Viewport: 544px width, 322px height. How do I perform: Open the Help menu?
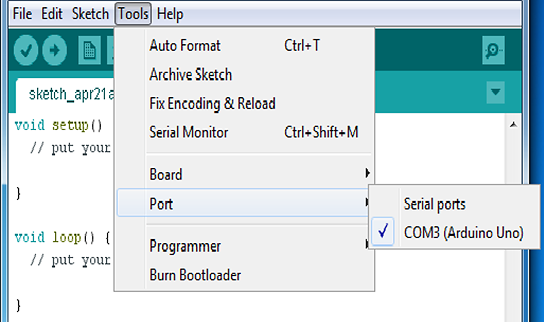[x=170, y=14]
